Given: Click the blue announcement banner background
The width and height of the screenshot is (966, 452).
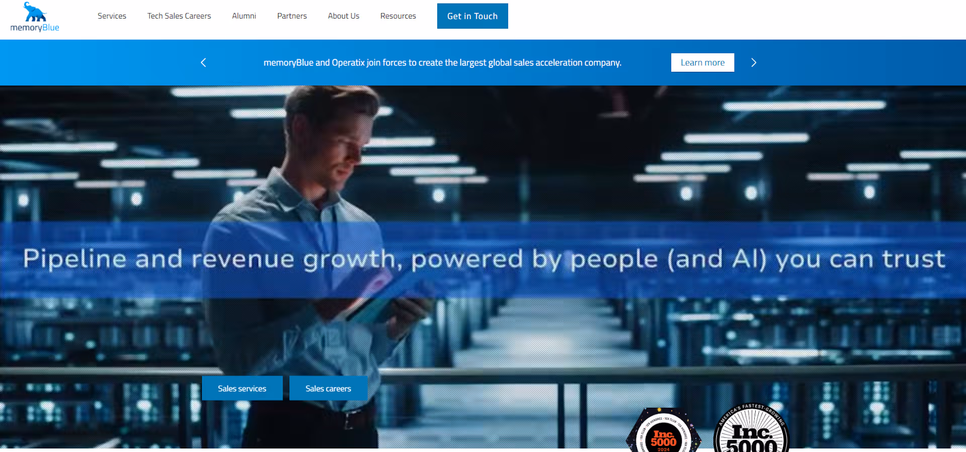Looking at the screenshot, I should pyautogui.click(x=101, y=63).
